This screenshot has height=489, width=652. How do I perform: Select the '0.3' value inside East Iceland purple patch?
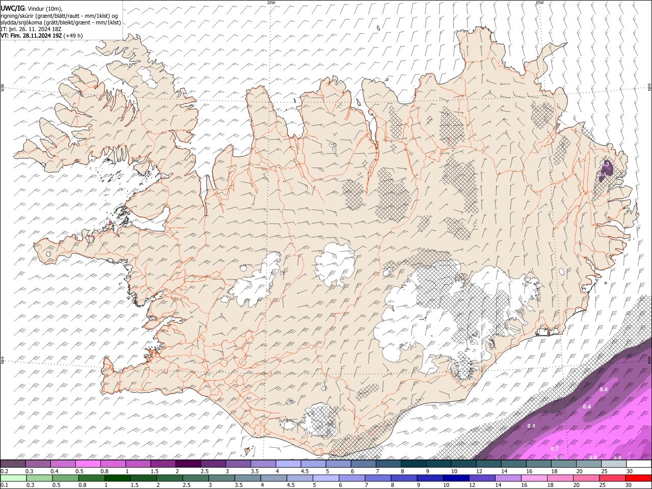(x=606, y=164)
